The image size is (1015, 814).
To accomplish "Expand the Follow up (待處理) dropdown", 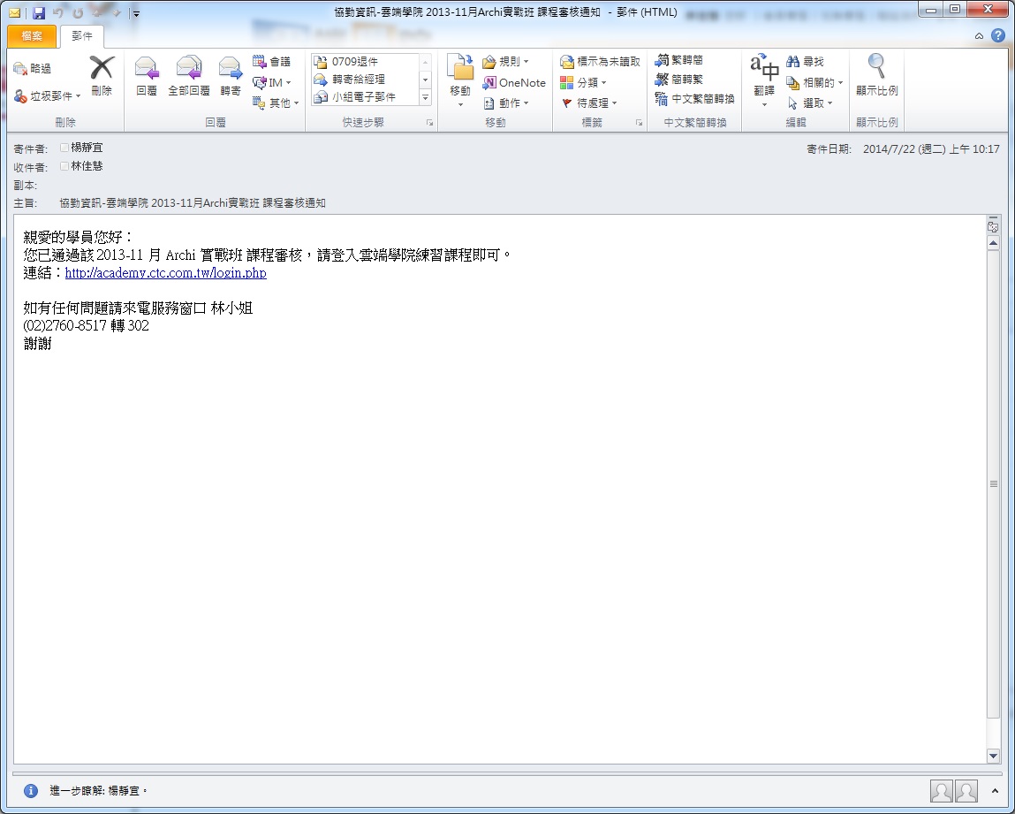I will pos(590,103).
